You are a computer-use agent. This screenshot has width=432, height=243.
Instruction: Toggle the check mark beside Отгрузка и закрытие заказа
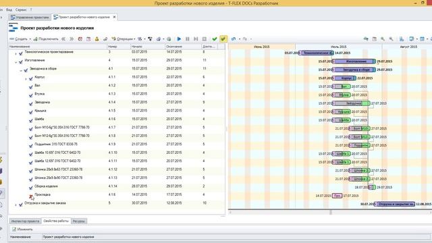coord(21,205)
